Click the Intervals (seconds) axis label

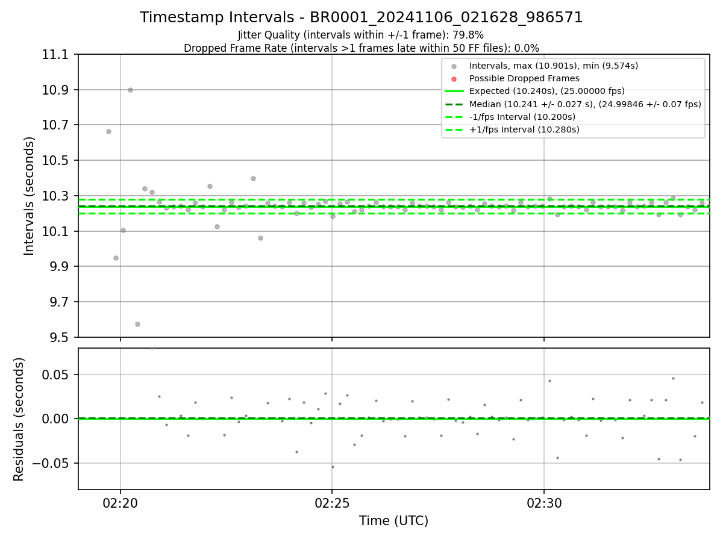pos(30,196)
